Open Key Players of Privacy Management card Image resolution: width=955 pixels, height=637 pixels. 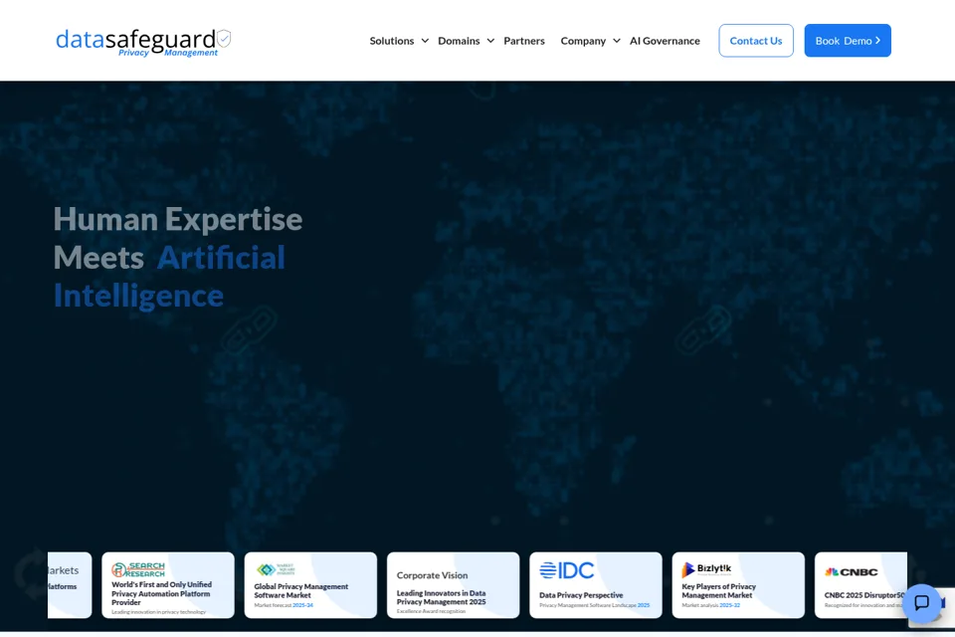tap(738, 585)
